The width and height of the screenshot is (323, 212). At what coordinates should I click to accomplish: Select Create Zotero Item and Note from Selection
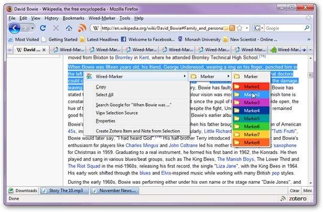pyautogui.click(x=137, y=131)
